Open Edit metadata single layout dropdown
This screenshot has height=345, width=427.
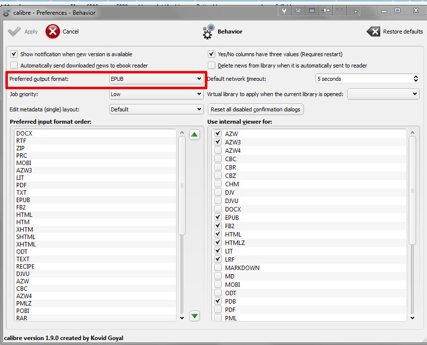pyautogui.click(x=156, y=109)
